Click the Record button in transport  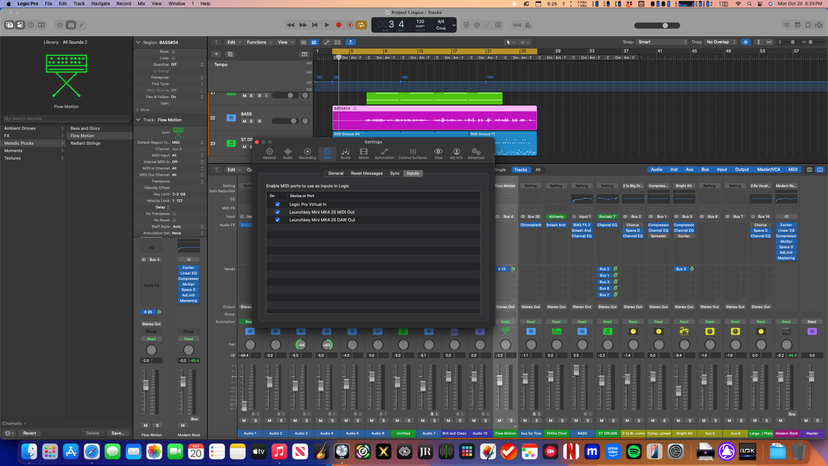click(339, 25)
